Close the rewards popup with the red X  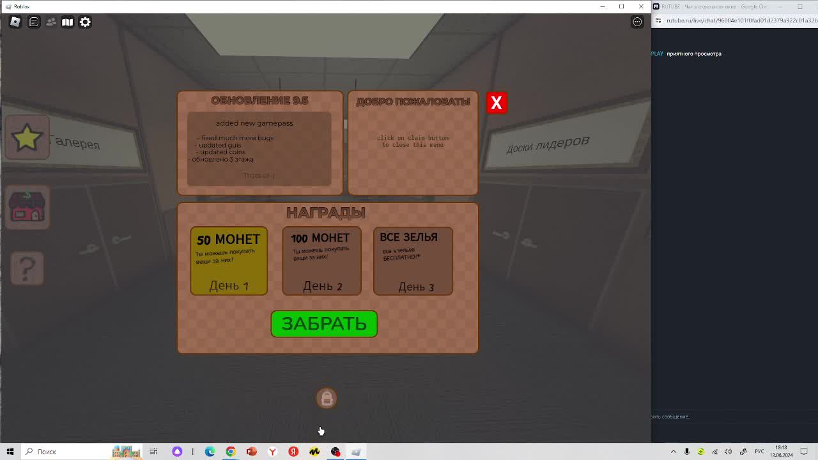tap(497, 103)
